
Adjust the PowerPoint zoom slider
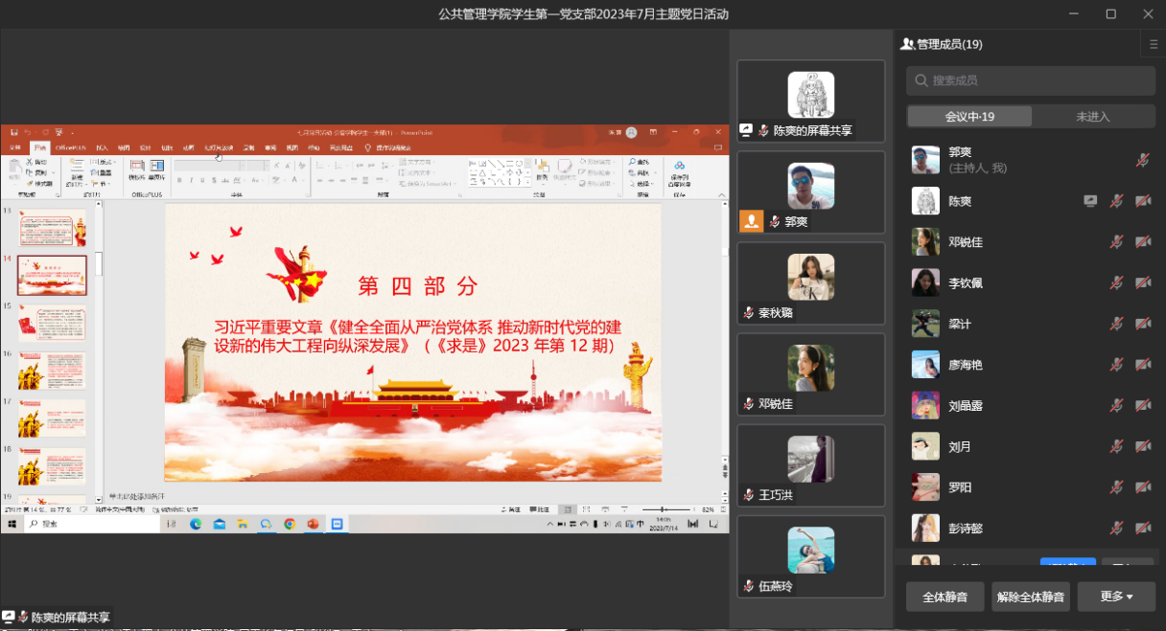point(662,509)
